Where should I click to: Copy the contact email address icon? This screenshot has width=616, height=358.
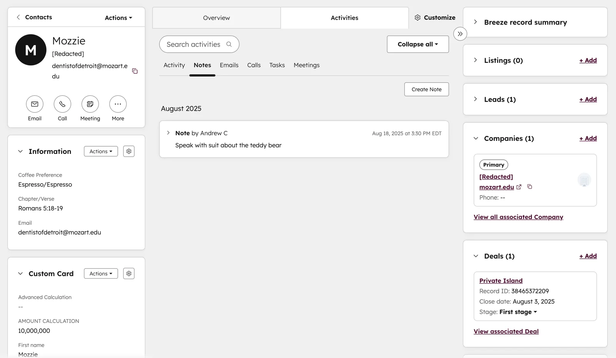pyautogui.click(x=135, y=71)
